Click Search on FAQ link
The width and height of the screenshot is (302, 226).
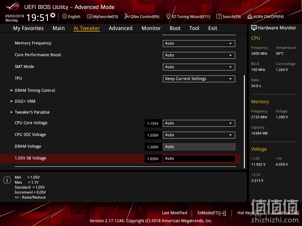[285, 213]
